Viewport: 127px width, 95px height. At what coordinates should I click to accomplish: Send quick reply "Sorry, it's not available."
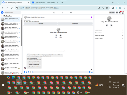tap(34, 67)
